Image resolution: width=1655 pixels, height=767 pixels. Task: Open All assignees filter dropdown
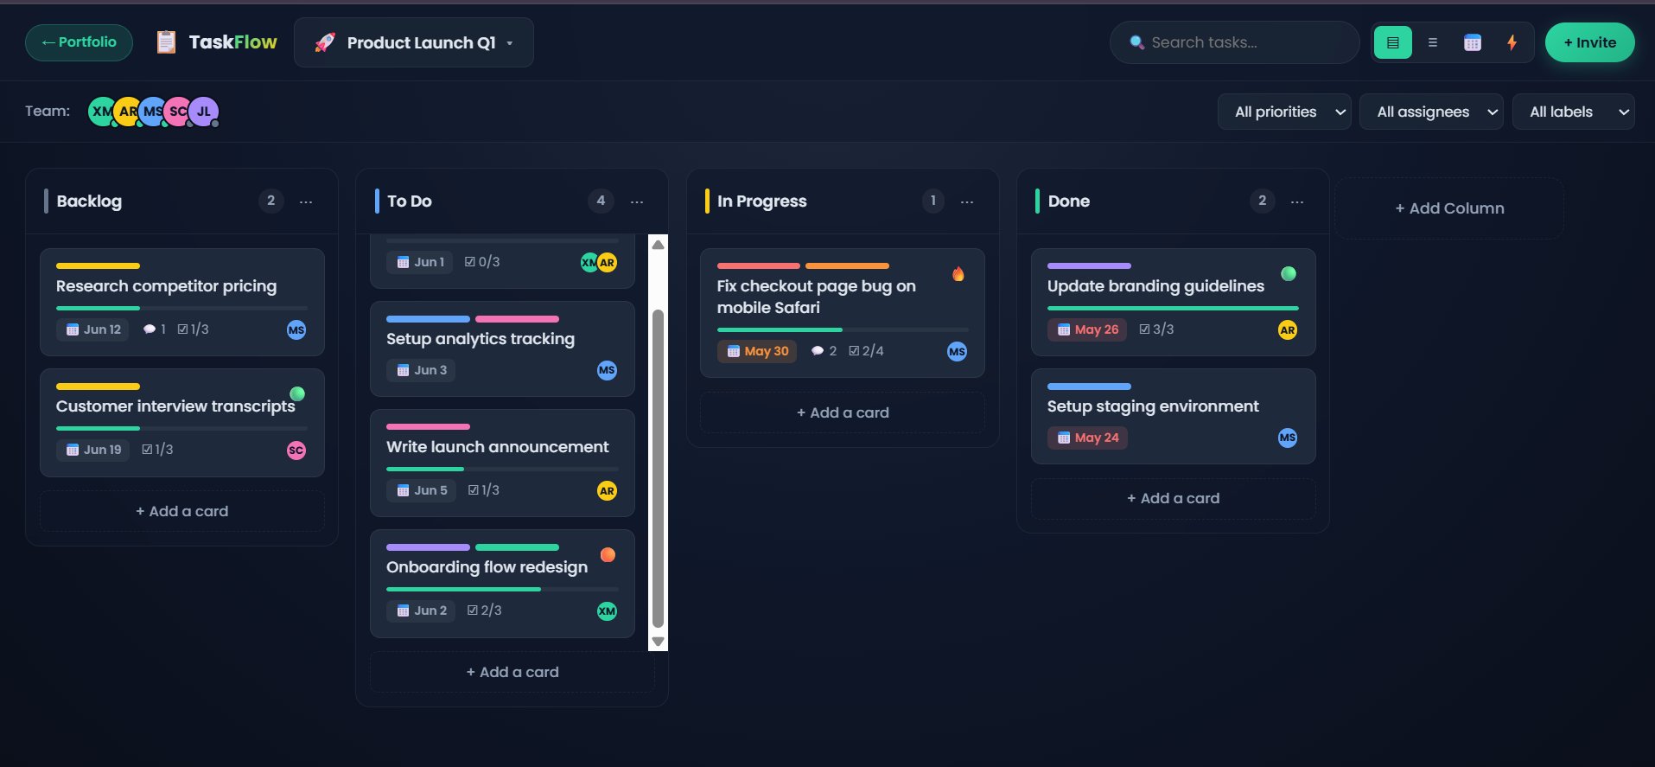click(1431, 112)
